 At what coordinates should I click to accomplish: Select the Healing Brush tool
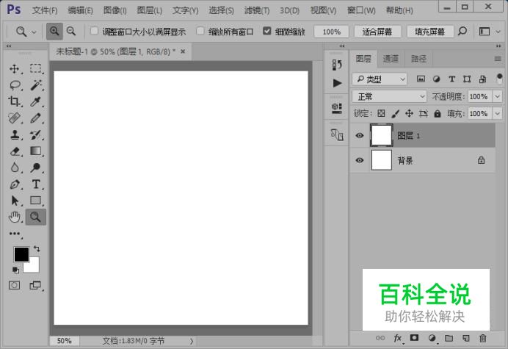pyautogui.click(x=14, y=118)
